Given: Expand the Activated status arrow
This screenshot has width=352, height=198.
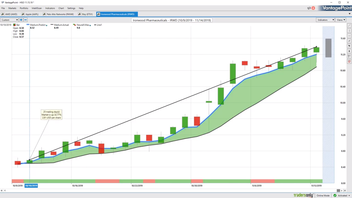Looking at the screenshot, I should pos(349,196).
